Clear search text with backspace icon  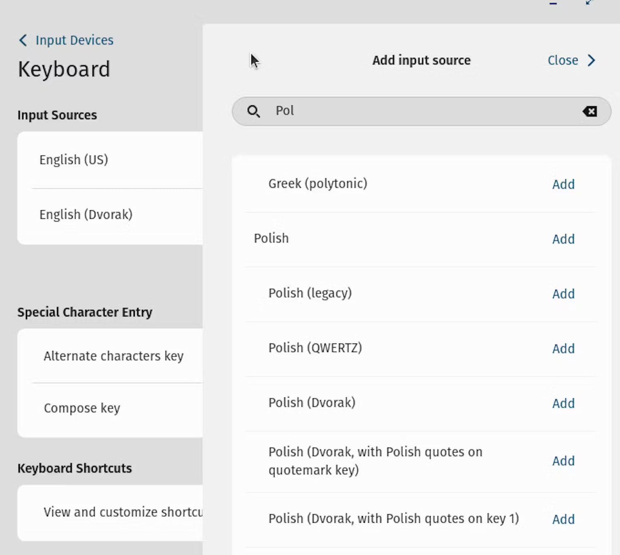[589, 111]
